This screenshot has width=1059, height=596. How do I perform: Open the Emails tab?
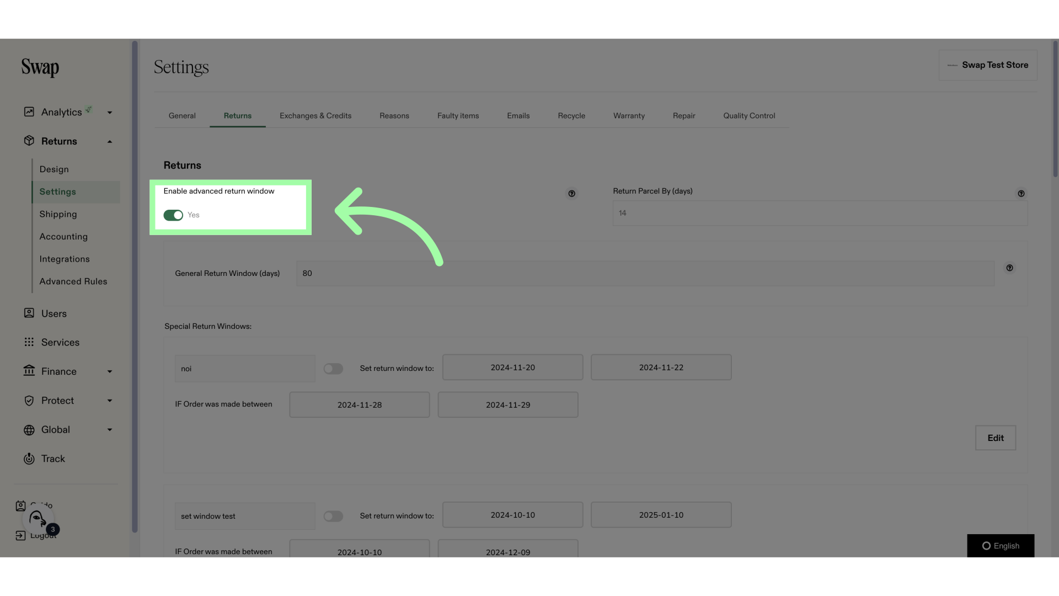click(x=518, y=116)
